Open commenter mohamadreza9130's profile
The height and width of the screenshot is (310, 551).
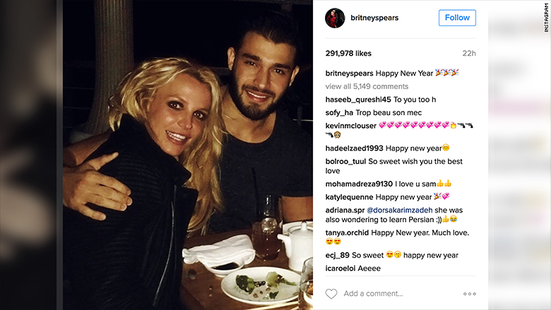click(359, 184)
